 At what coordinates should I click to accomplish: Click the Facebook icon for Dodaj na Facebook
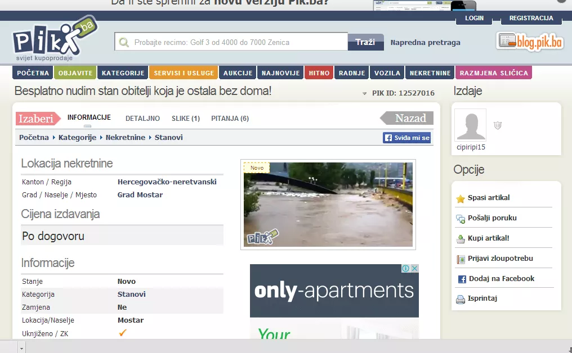[x=462, y=279]
